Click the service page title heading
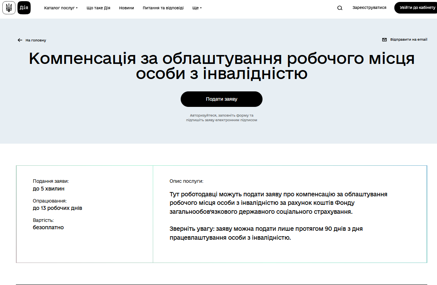This screenshot has width=437, height=285. pyautogui.click(x=221, y=66)
